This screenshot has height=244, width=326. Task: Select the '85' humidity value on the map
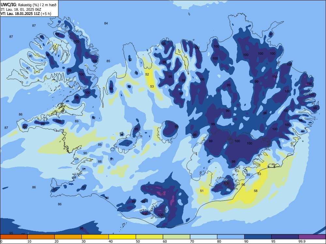point(108,61)
